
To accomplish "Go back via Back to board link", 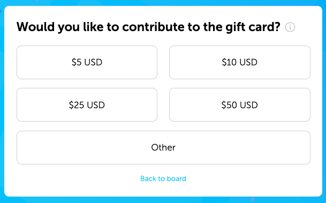I will coord(163,179).
